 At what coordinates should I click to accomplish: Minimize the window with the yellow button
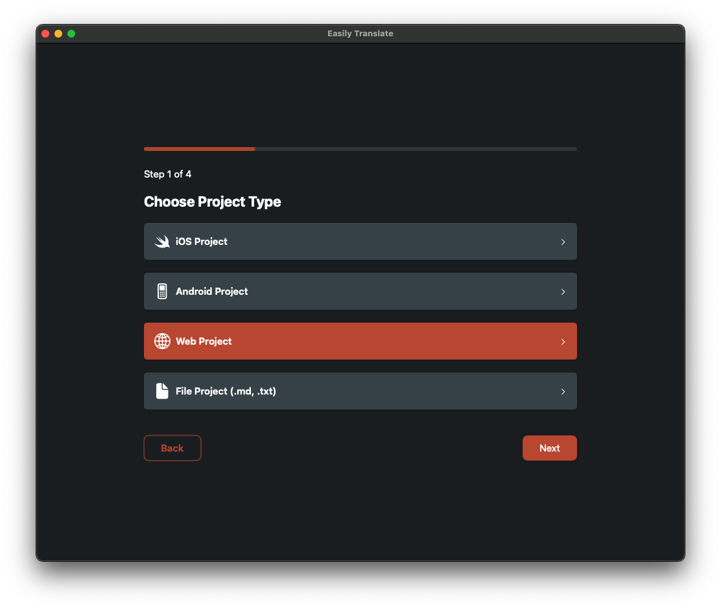click(58, 34)
